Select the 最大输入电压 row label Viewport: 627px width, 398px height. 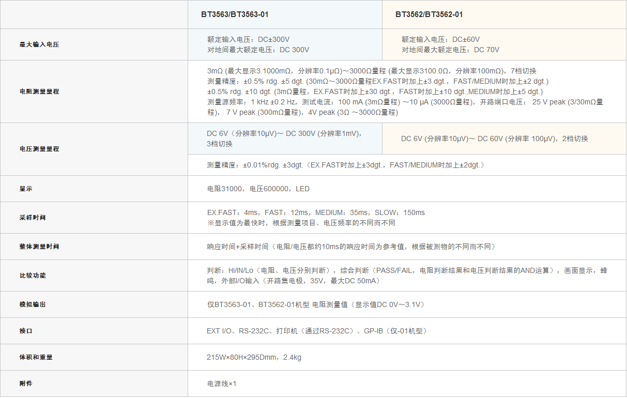tap(39, 44)
